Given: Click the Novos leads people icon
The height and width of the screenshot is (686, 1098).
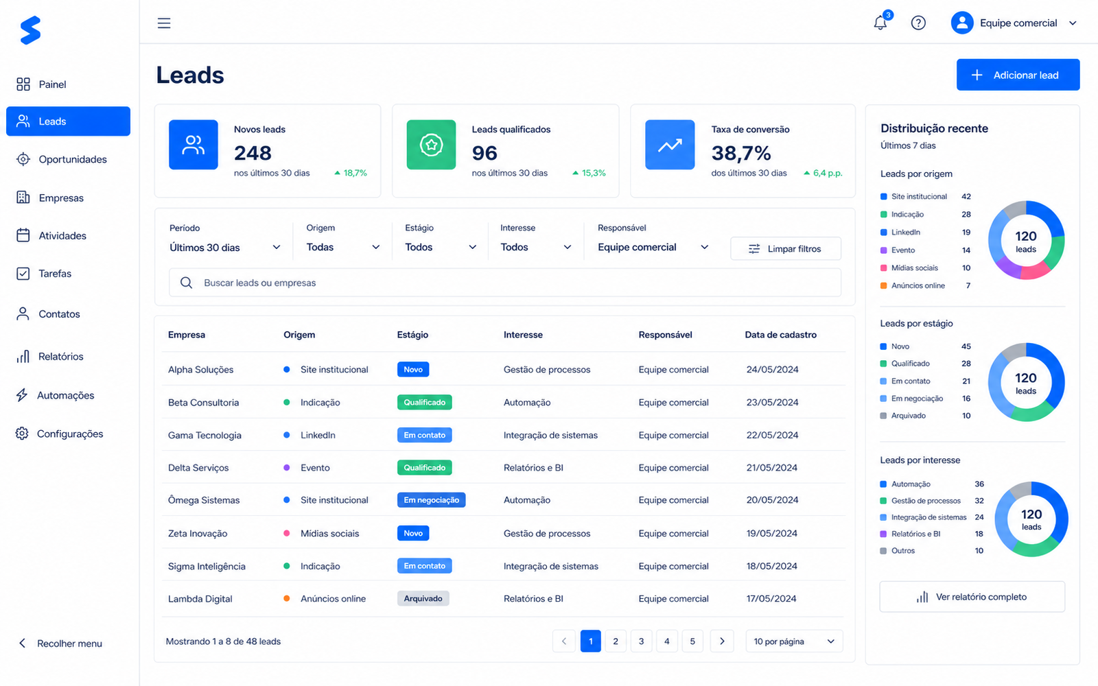Looking at the screenshot, I should pos(194,145).
